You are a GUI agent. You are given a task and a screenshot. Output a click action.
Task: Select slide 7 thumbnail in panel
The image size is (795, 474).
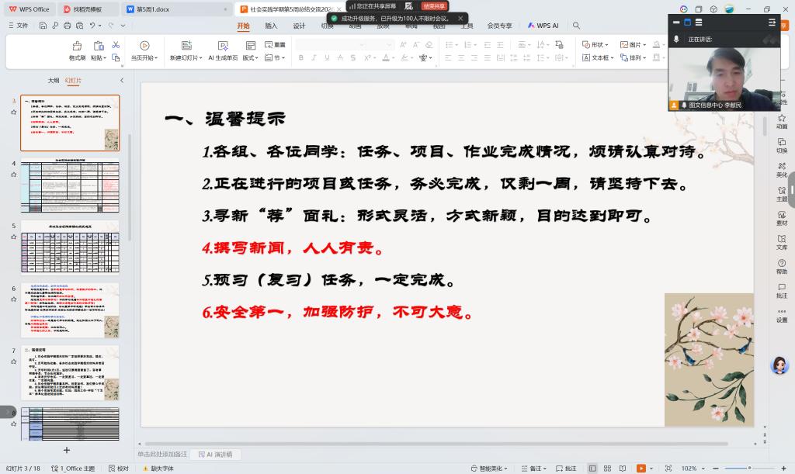[70, 372]
